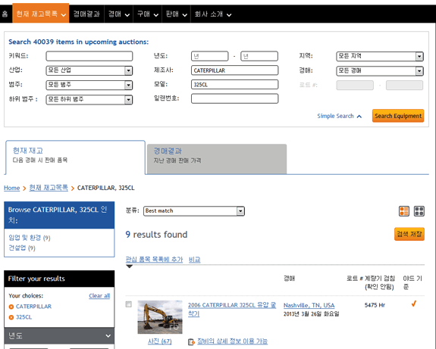Click the 비교 compare link
This screenshot has height=349, width=436.
coord(194,260)
